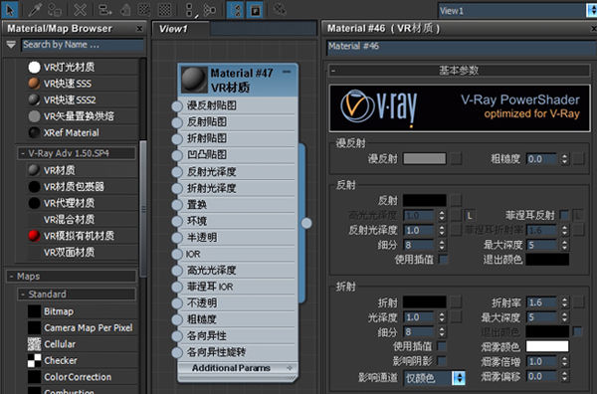Screen dimensions: 597x394
Task: Click the 置换 input socket
Action: click(x=177, y=205)
